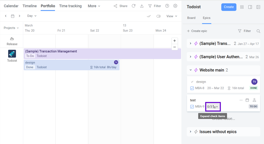Click the blue Create button
This screenshot has height=144, width=264.
[x=229, y=7]
